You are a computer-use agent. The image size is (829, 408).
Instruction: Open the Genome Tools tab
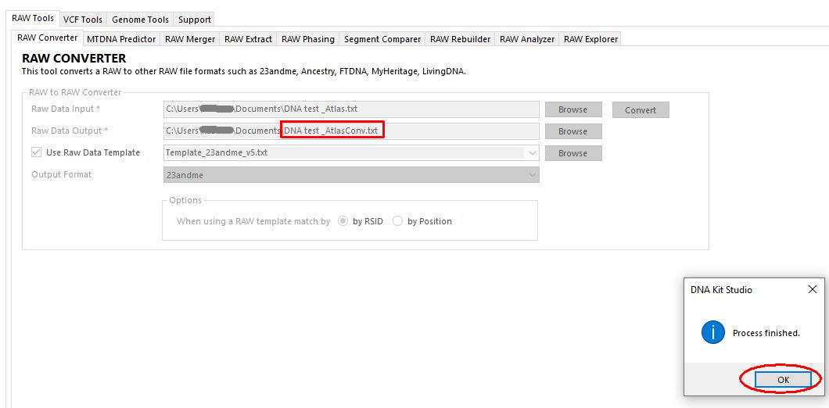(140, 20)
